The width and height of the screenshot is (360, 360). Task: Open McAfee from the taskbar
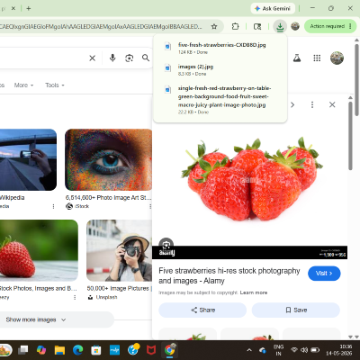(151, 350)
